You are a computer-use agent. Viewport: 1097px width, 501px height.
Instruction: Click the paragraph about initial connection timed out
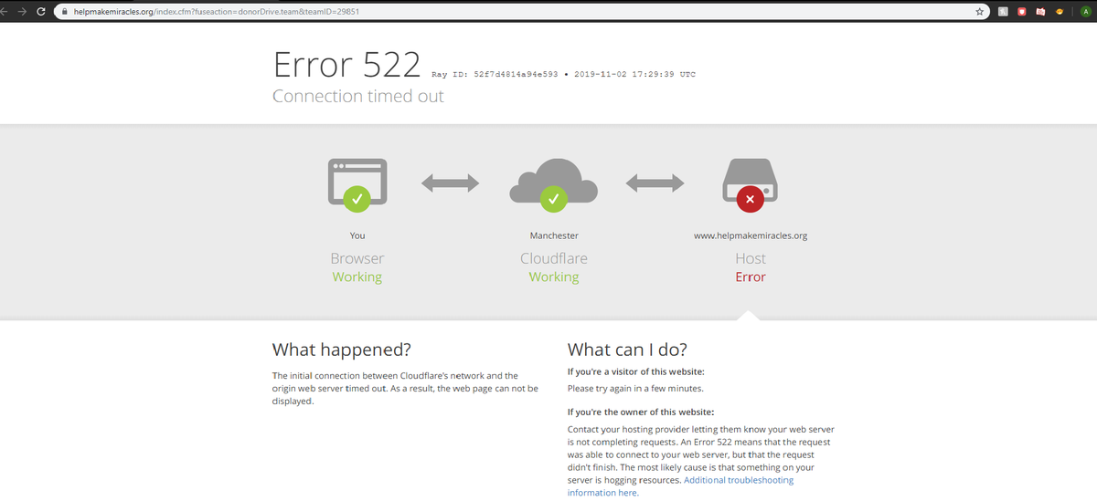click(405, 388)
